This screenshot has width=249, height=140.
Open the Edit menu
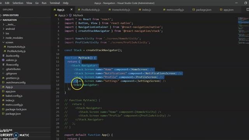click(7, 3)
